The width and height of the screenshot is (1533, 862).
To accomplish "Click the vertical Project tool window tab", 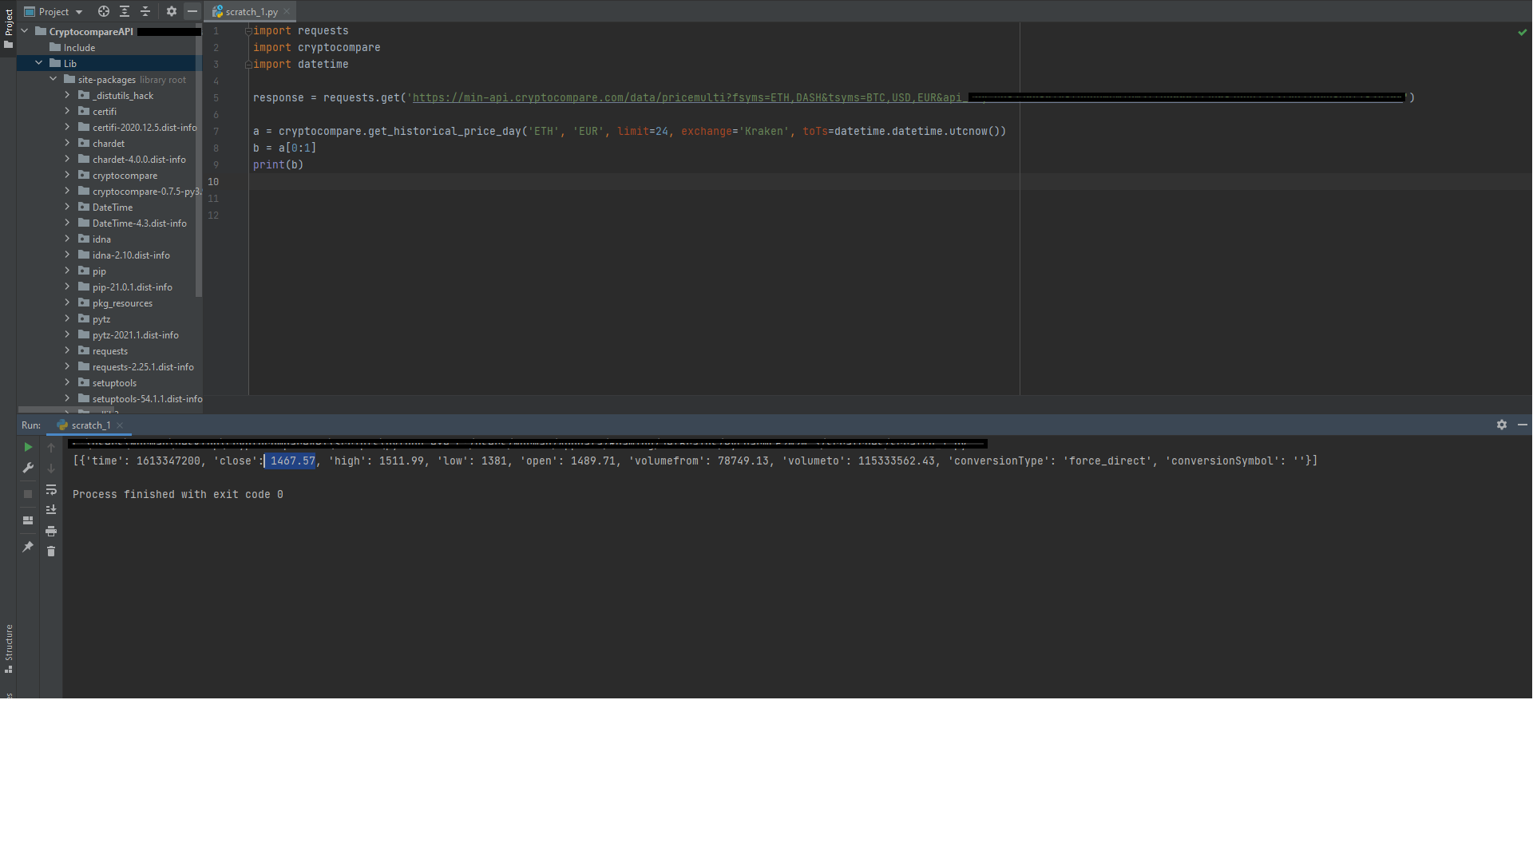I will tap(8, 28).
